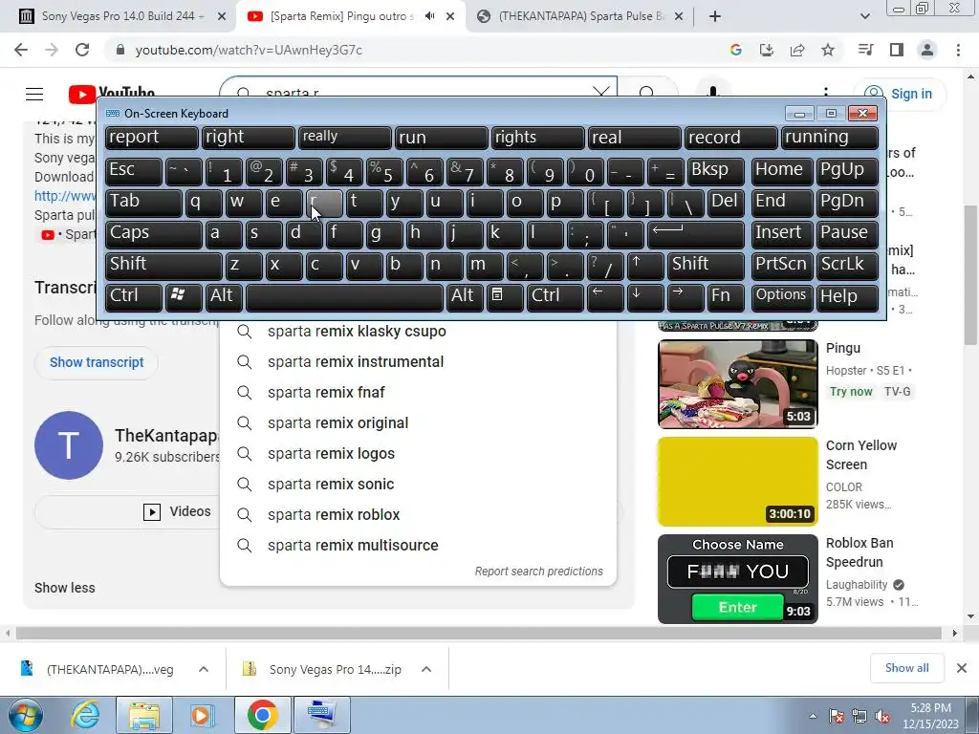Toggle the ScrLk key
979x734 pixels.
(847, 266)
